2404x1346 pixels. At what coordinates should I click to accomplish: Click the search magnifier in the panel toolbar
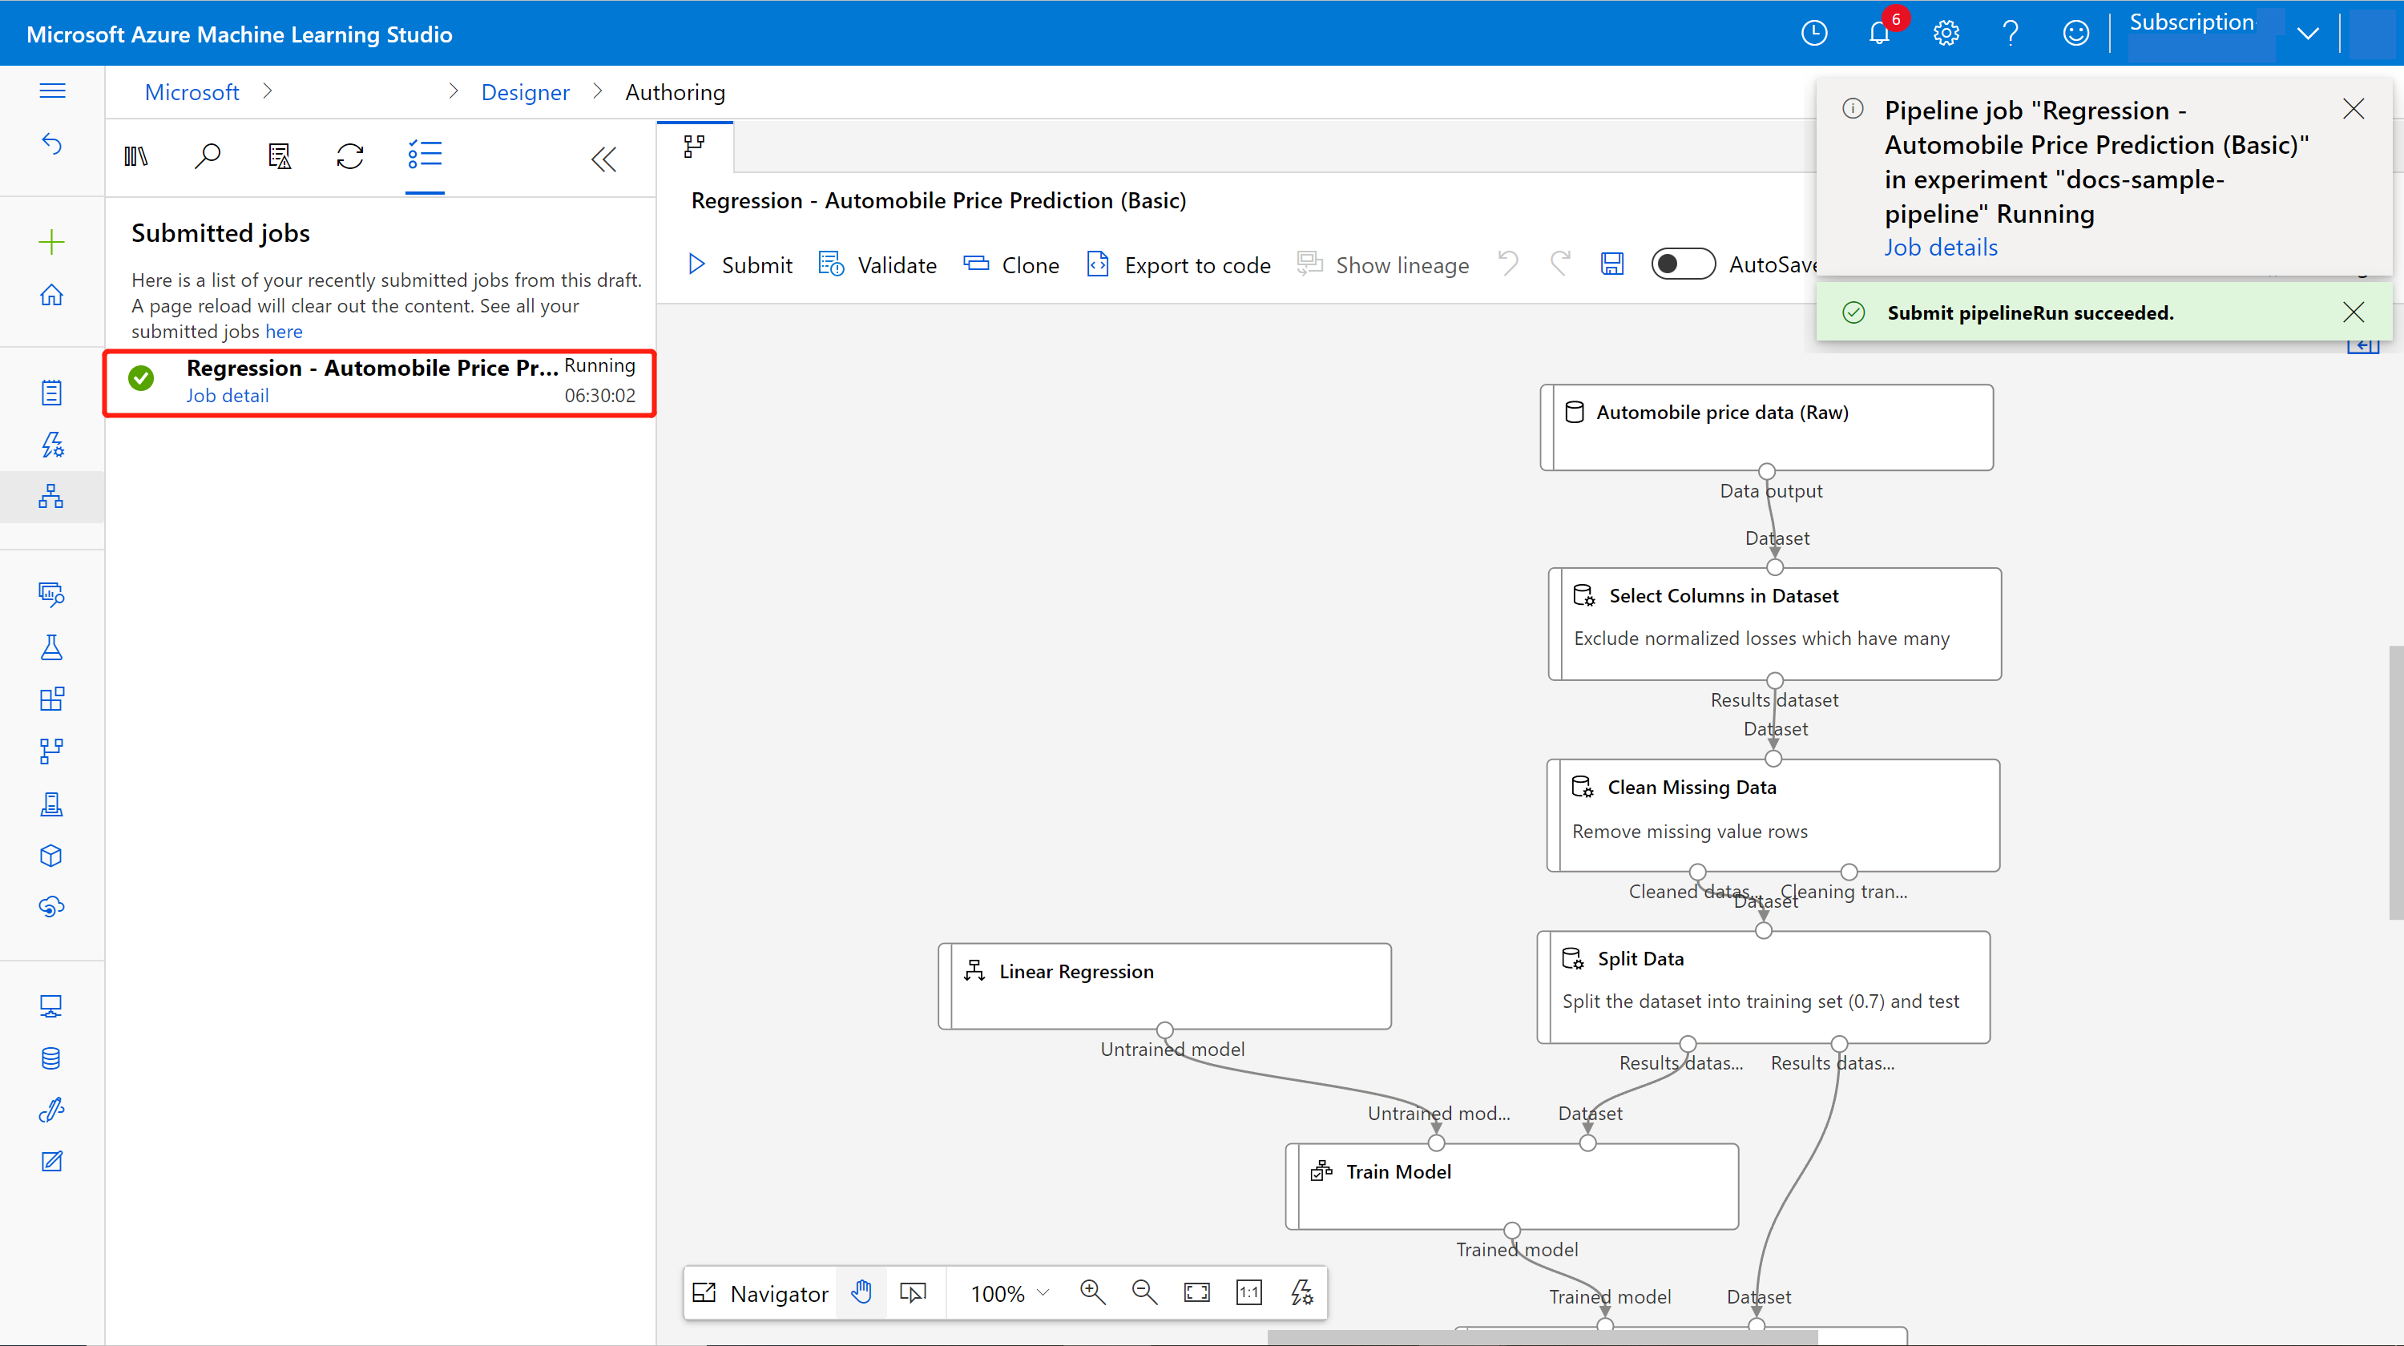208,157
